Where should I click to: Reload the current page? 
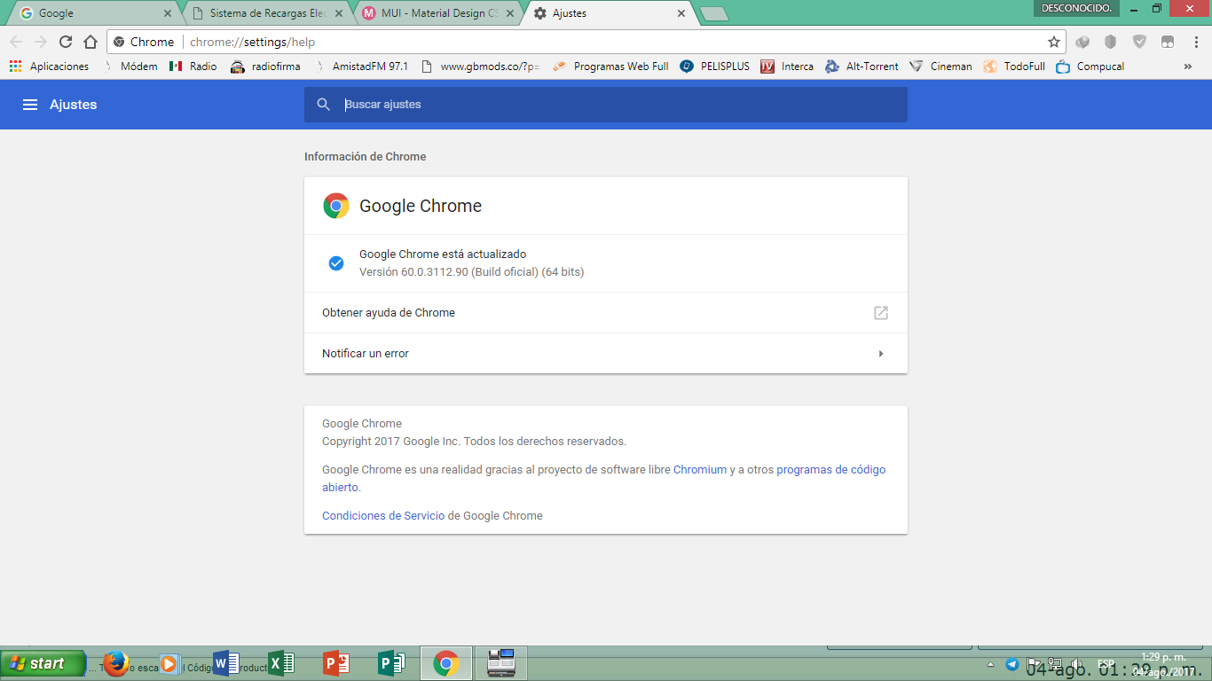(x=66, y=42)
